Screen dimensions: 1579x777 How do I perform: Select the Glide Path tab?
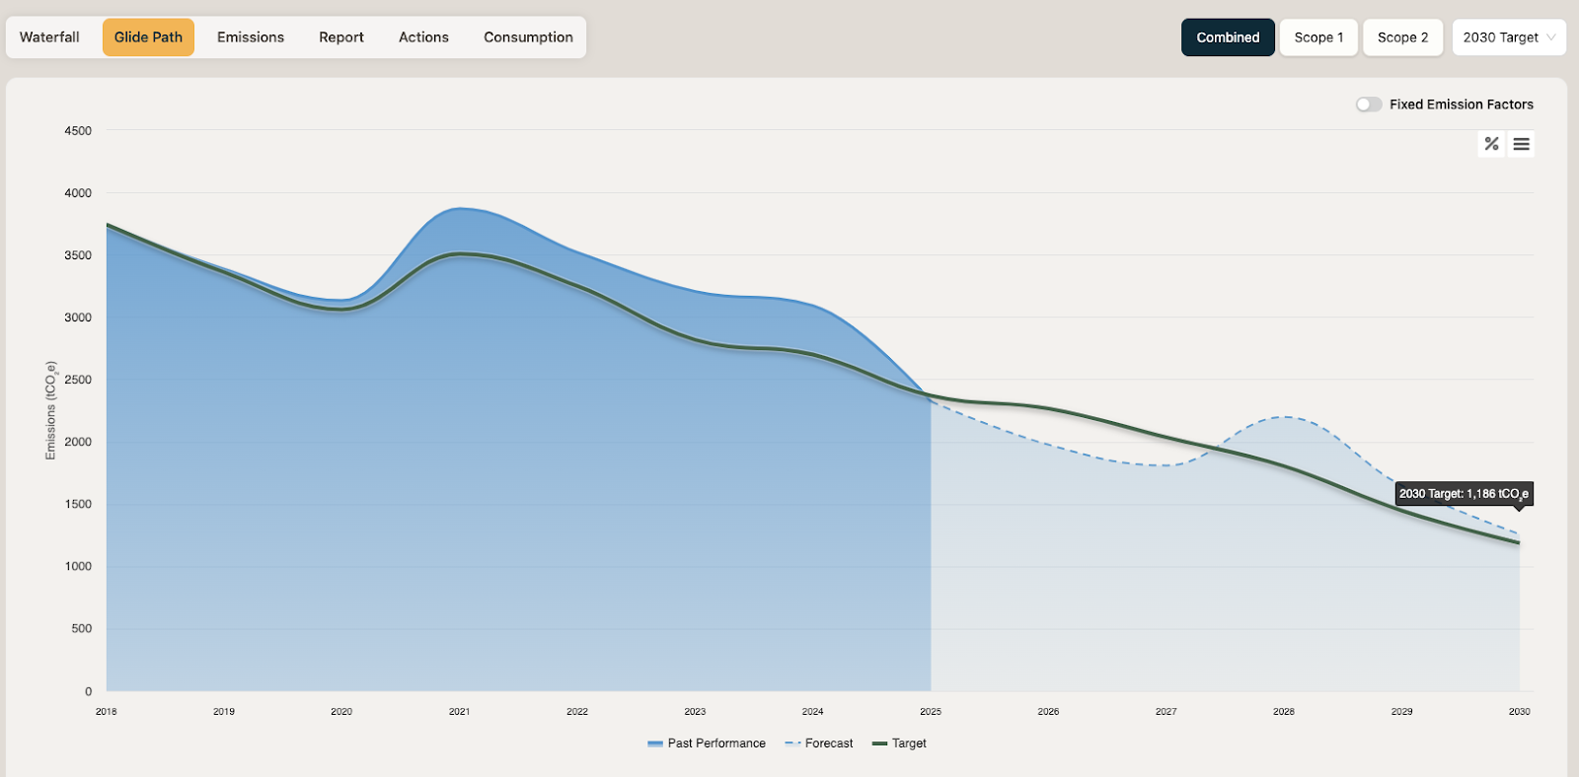click(148, 37)
